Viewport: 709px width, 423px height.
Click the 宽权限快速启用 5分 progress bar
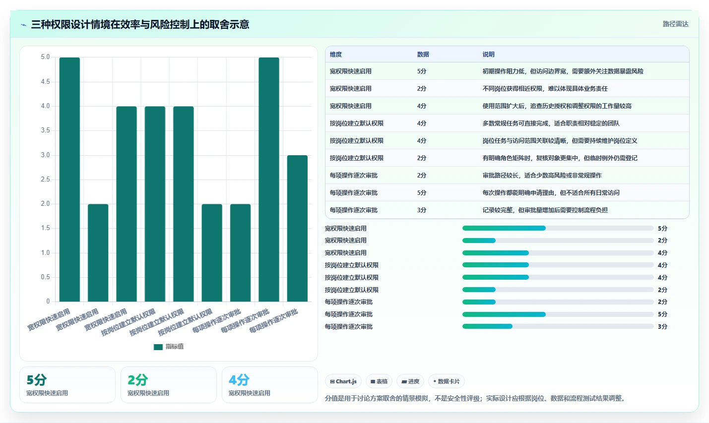(x=558, y=228)
